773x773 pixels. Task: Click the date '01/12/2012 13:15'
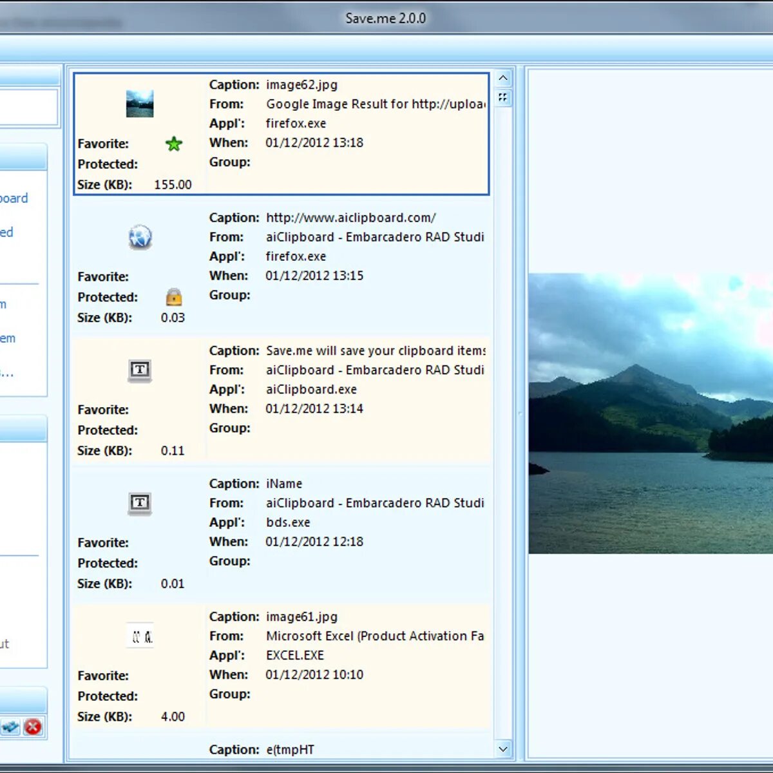click(314, 276)
